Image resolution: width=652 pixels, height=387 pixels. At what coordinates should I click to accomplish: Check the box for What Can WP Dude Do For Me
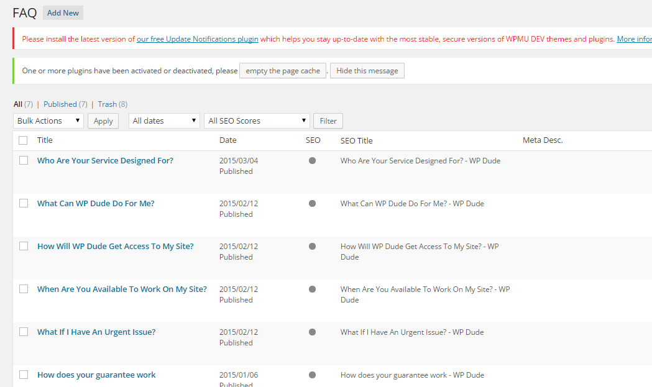24,203
